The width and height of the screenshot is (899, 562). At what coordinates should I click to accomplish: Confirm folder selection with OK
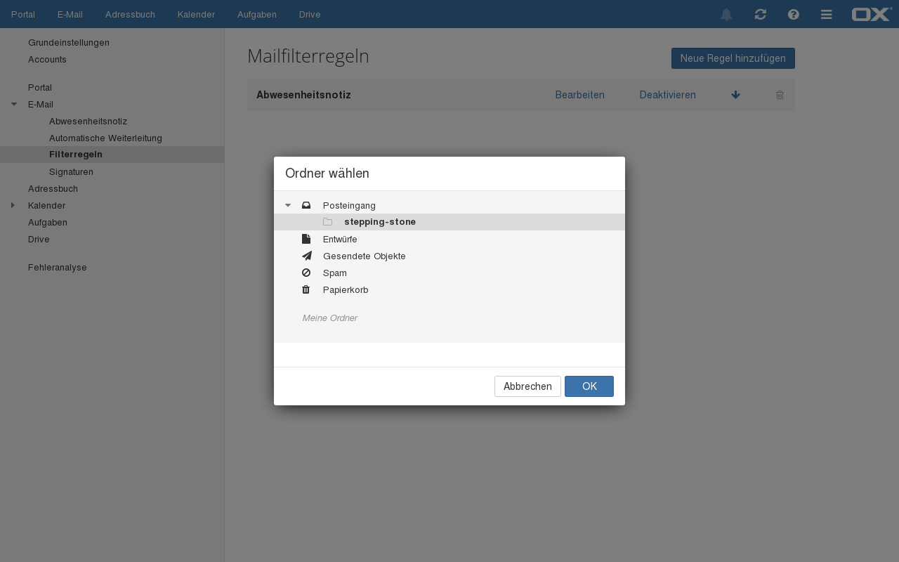pos(589,386)
